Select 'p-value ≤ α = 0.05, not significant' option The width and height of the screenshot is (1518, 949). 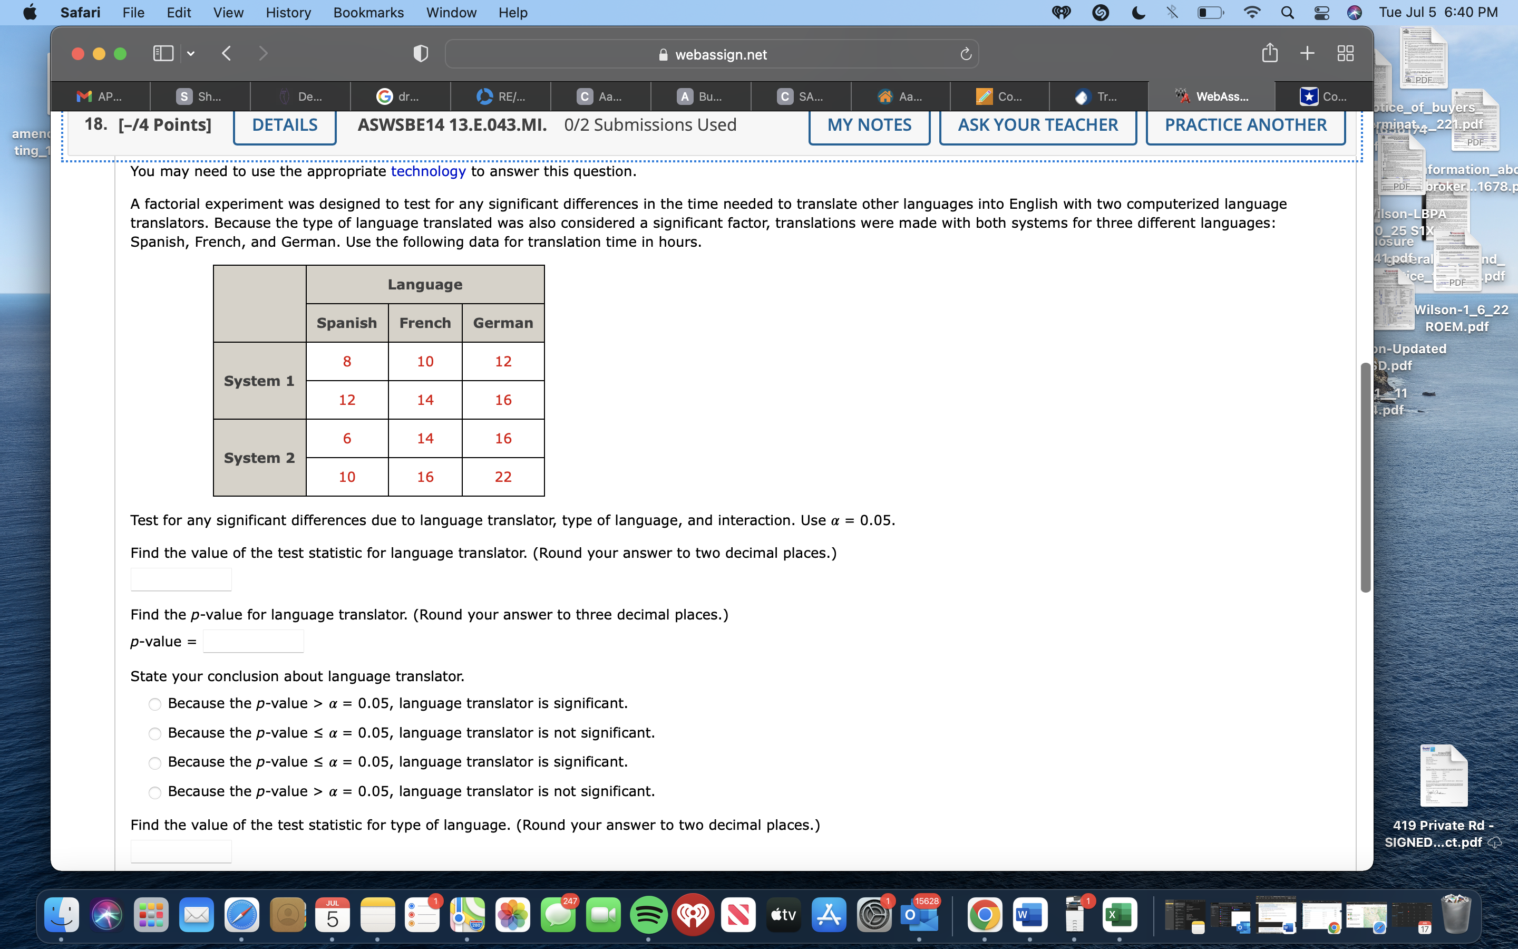[x=154, y=733]
